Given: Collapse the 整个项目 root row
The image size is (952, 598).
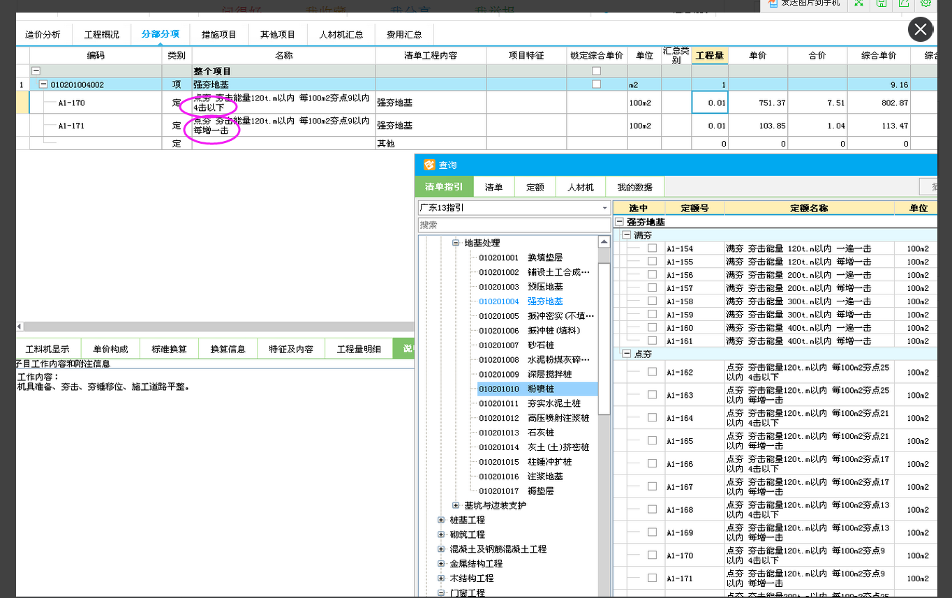Looking at the screenshot, I should click(x=36, y=71).
